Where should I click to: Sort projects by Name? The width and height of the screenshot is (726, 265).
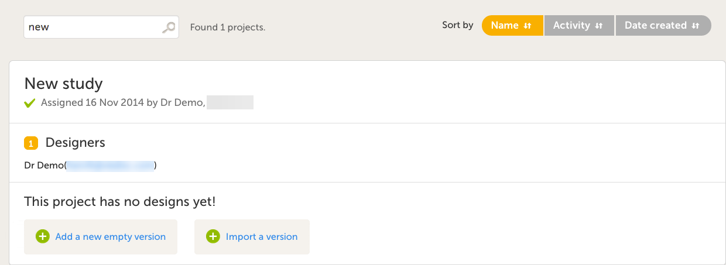(x=505, y=26)
